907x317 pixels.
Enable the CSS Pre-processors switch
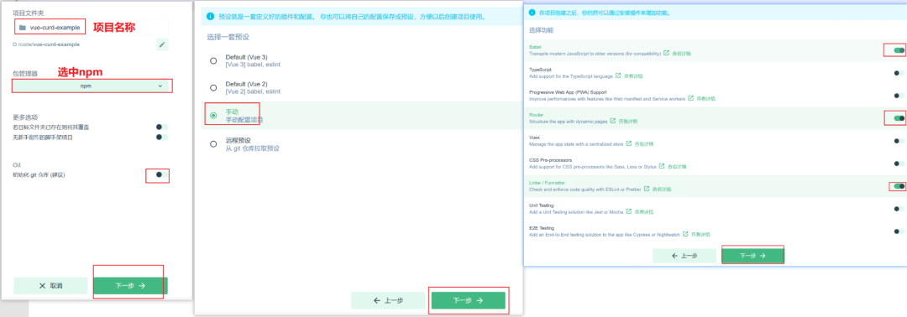coord(899,164)
